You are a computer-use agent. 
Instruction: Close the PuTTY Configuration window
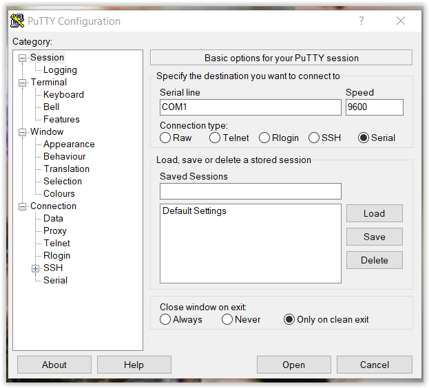pos(401,21)
